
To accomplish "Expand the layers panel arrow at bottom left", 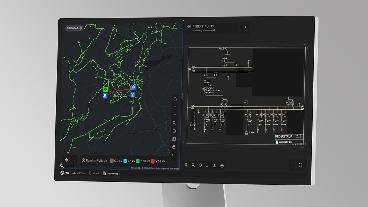I will pyautogui.click(x=74, y=160).
